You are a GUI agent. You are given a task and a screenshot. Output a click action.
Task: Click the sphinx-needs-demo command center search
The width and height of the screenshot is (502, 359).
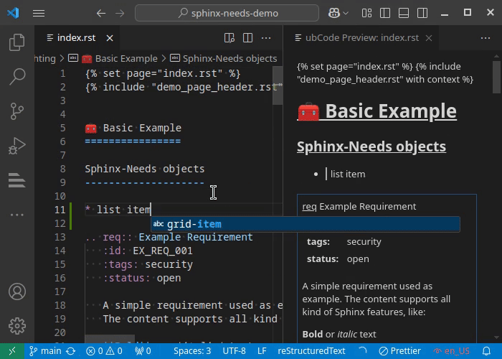227,13
